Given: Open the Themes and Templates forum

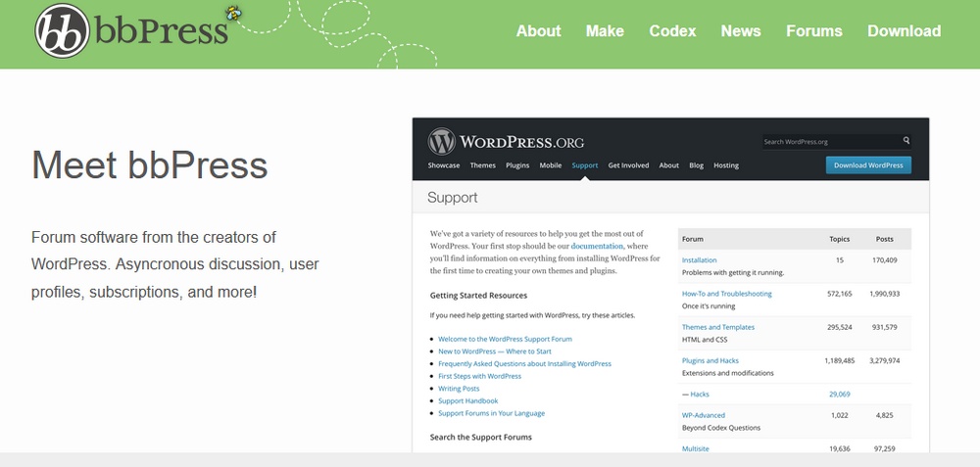Looking at the screenshot, I should point(718,327).
